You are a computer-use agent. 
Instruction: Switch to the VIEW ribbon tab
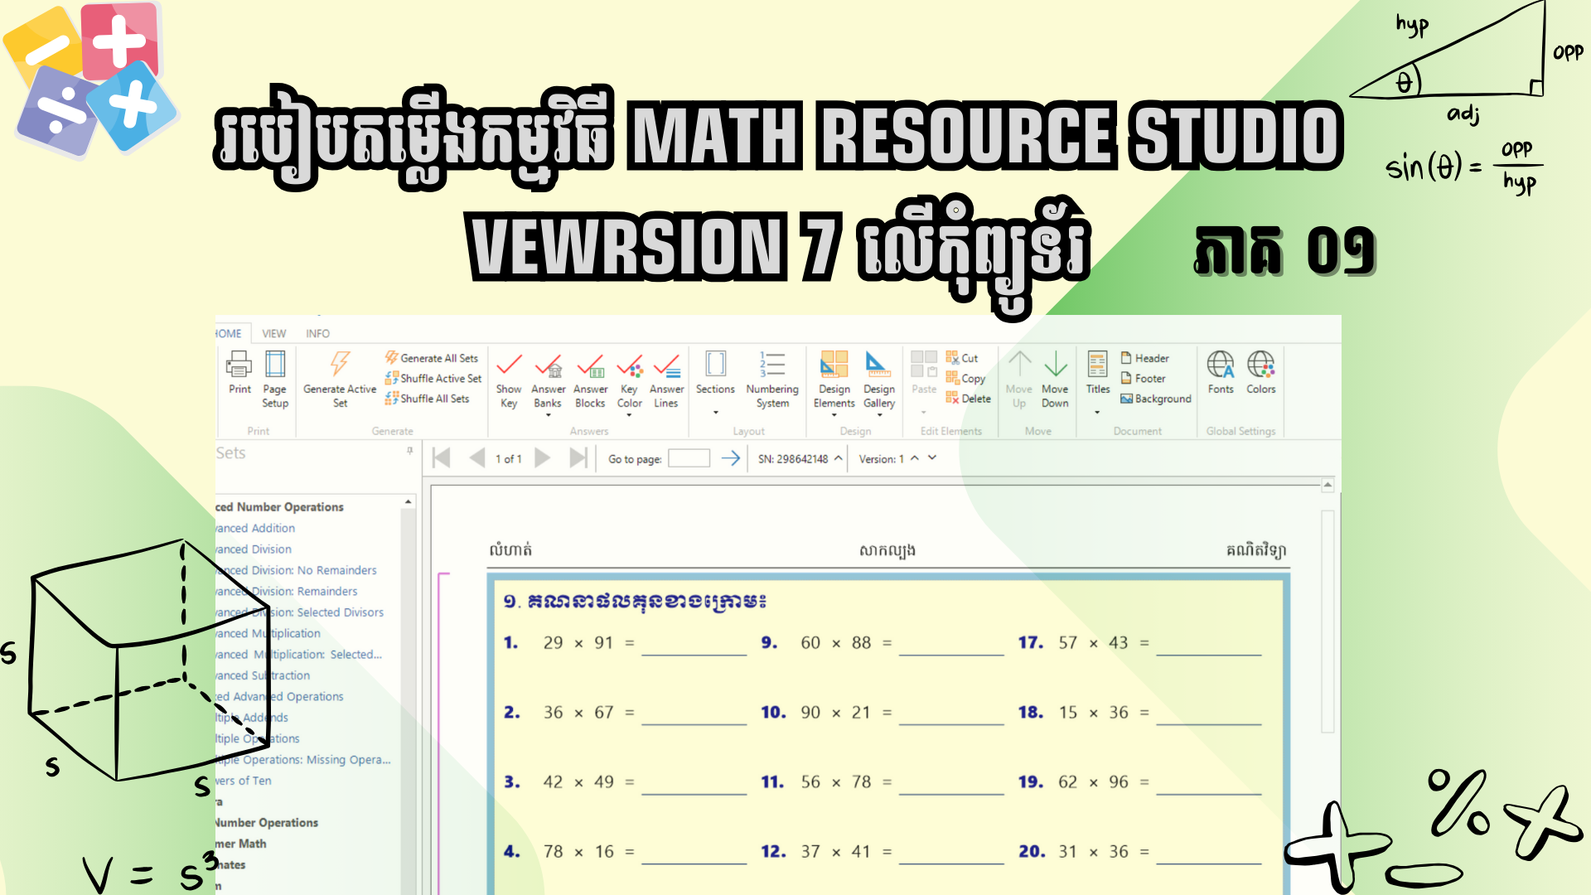(274, 333)
